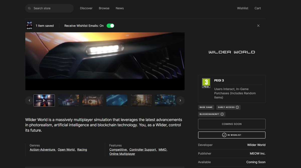Image resolution: width=301 pixels, height=168 pixels.
Task: Click the Wilder World developer name
Action: pyautogui.click(x=256, y=145)
